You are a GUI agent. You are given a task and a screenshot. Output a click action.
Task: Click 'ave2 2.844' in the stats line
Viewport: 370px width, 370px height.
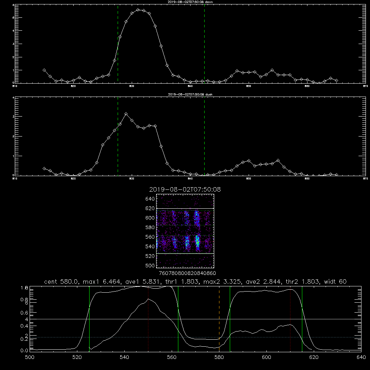[263, 282]
